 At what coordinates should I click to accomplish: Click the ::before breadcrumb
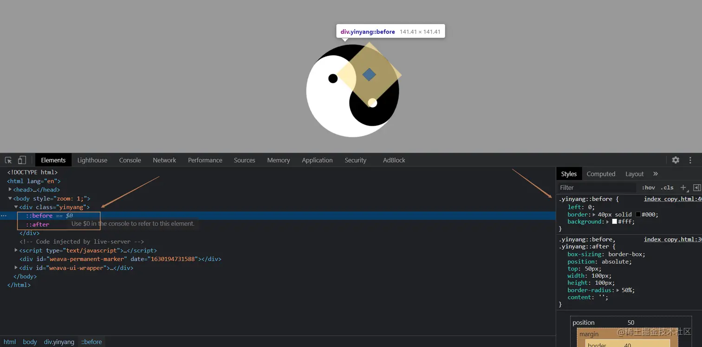pos(91,342)
